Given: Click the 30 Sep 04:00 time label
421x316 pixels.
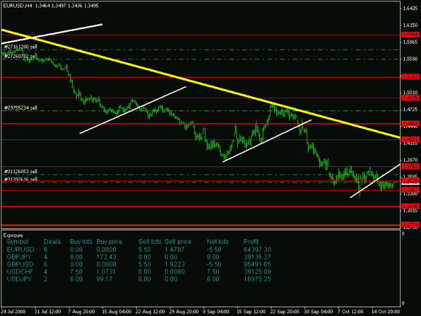Looking at the screenshot, I should point(318,311).
